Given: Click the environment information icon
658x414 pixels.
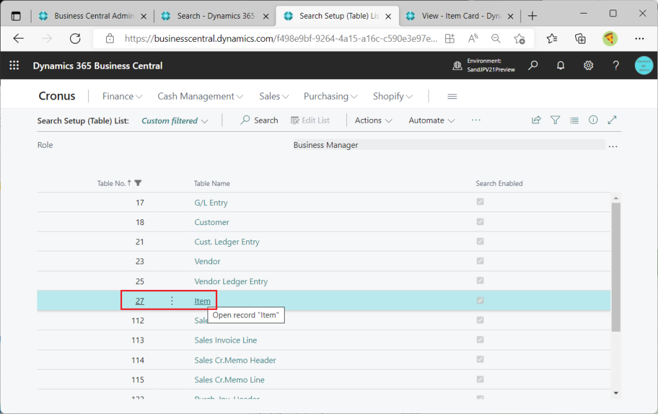Looking at the screenshot, I should (457, 66).
